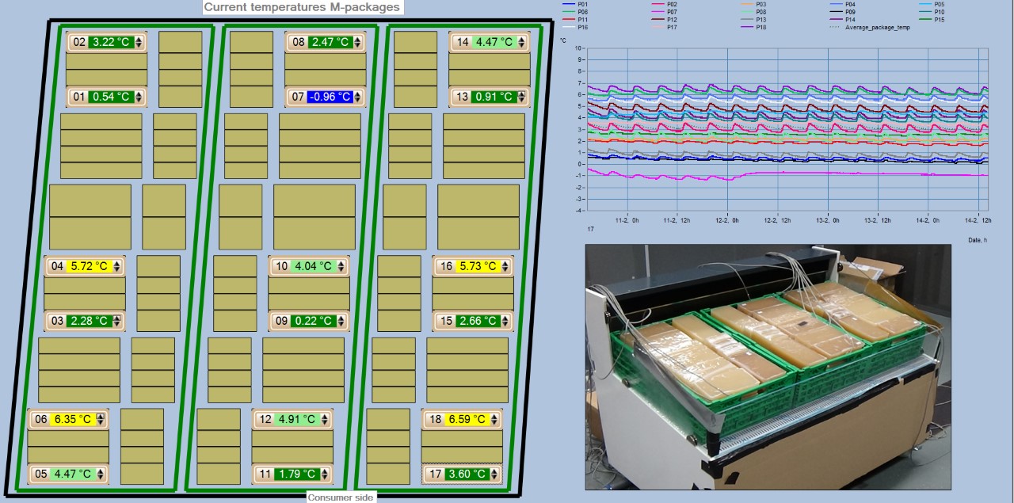The width and height of the screenshot is (1014, 503).
Task: Select the P07 magenta legend entry
Action: pos(658,12)
